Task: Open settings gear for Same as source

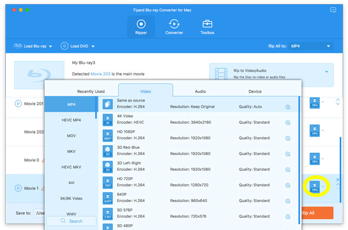Action: (x=288, y=107)
